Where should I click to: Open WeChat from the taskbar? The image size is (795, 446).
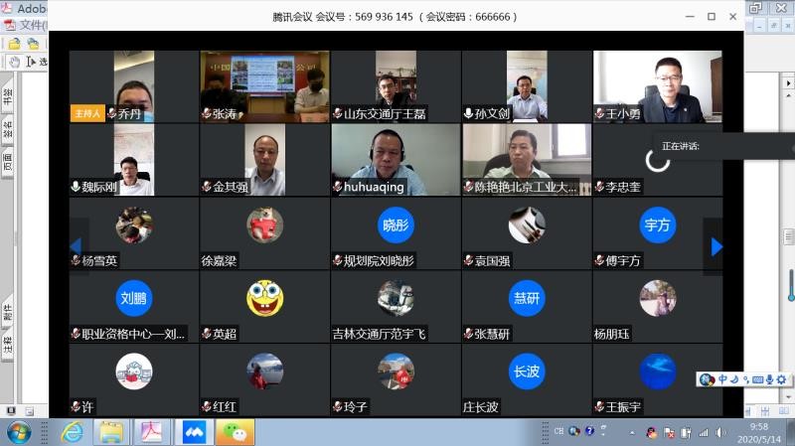(235, 432)
